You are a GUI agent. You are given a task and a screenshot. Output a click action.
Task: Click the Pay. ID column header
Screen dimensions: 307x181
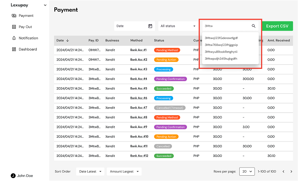click(x=93, y=40)
